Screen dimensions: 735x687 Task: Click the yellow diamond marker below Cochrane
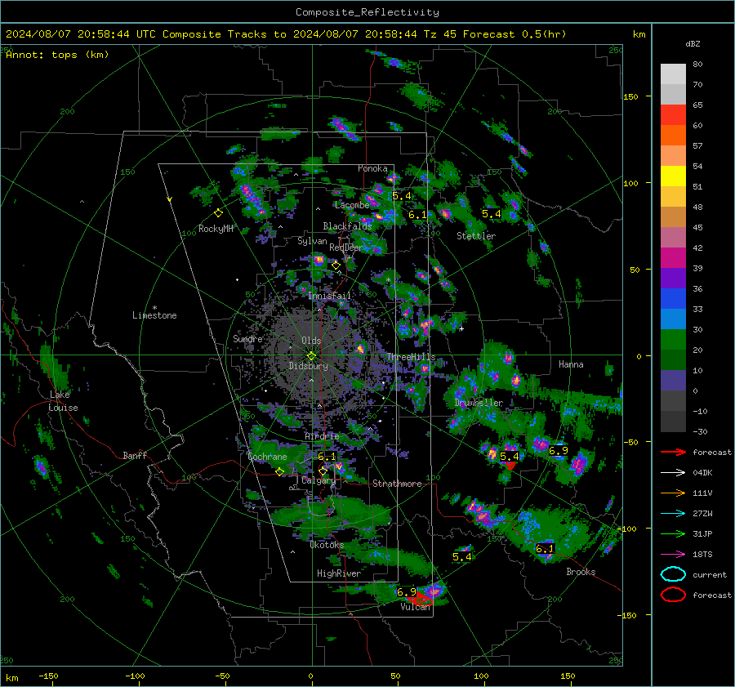(279, 472)
